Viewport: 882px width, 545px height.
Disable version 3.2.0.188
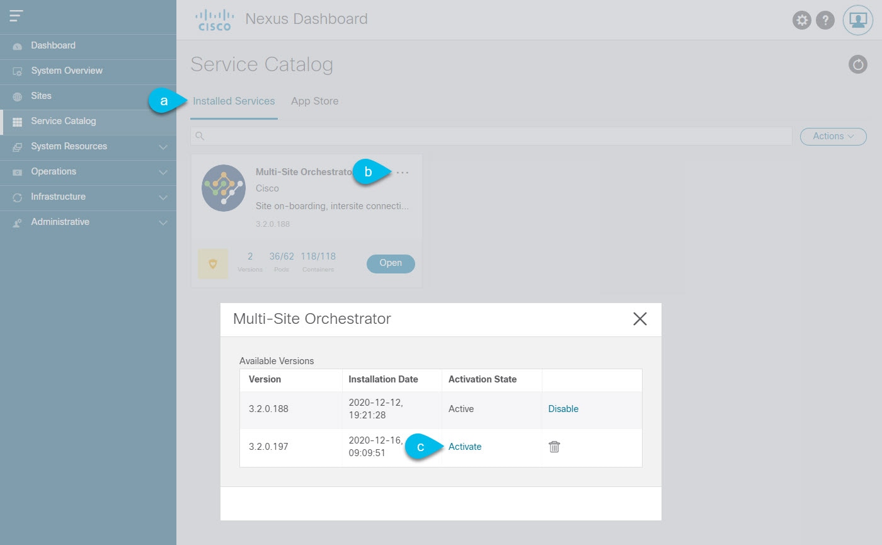coord(563,409)
